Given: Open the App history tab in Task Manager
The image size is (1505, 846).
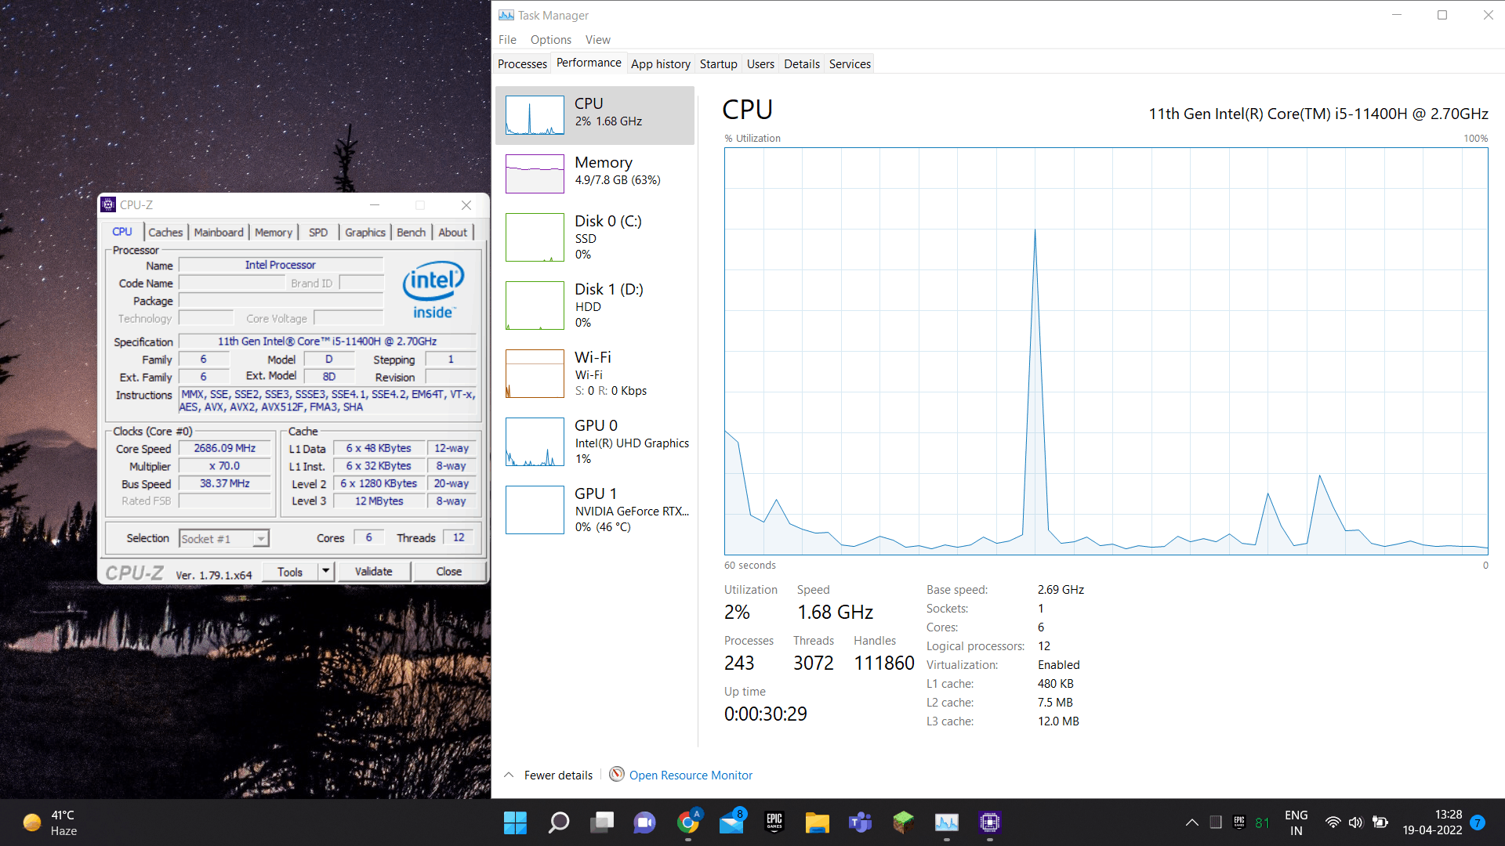Looking at the screenshot, I should pos(659,64).
